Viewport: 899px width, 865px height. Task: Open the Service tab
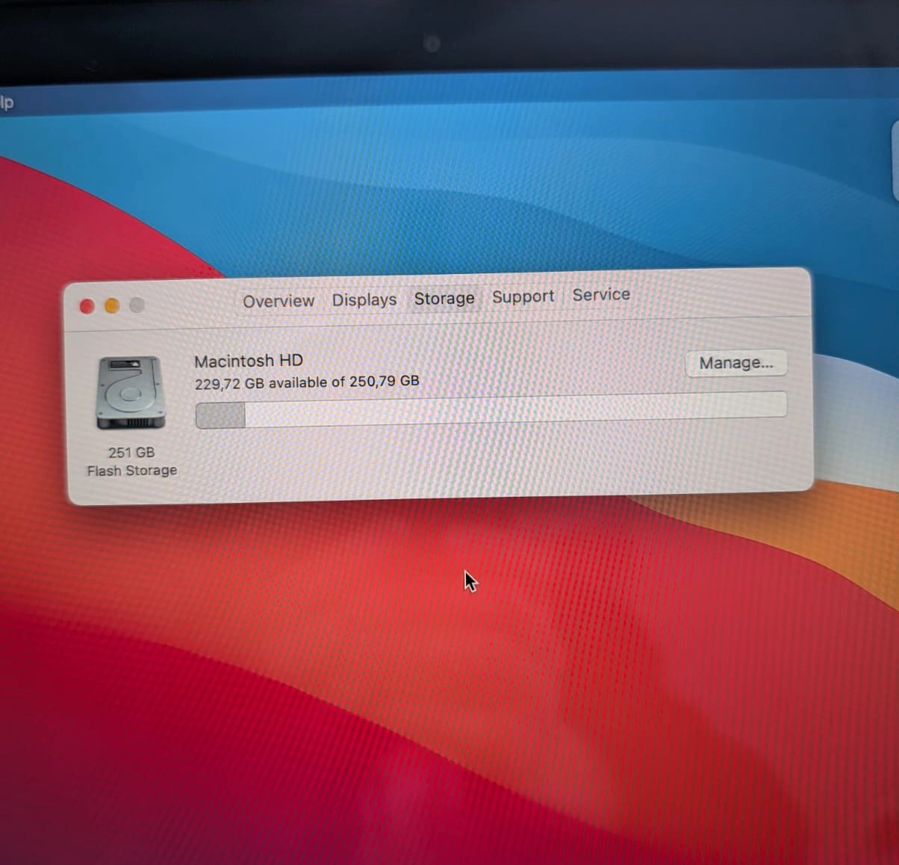(x=601, y=294)
